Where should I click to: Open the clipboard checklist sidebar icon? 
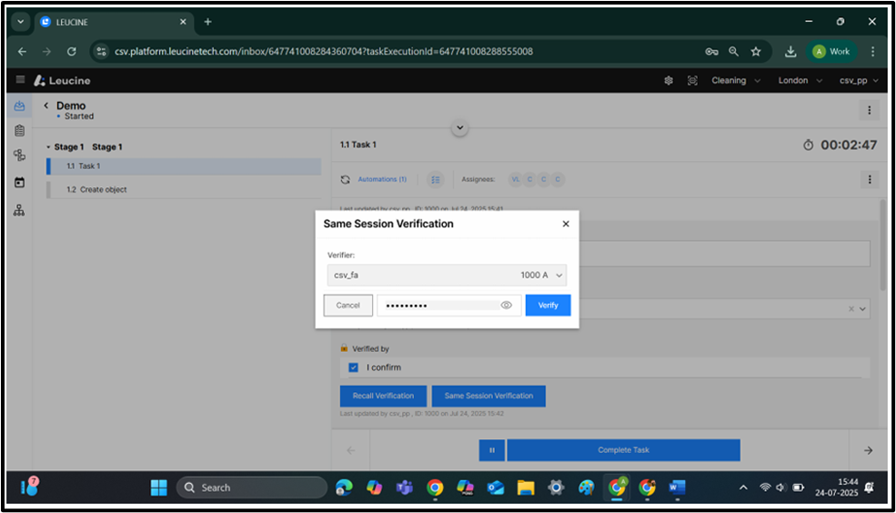[x=19, y=131]
